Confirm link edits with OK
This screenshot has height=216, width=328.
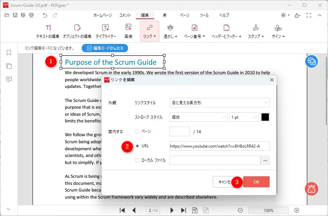(x=256, y=181)
